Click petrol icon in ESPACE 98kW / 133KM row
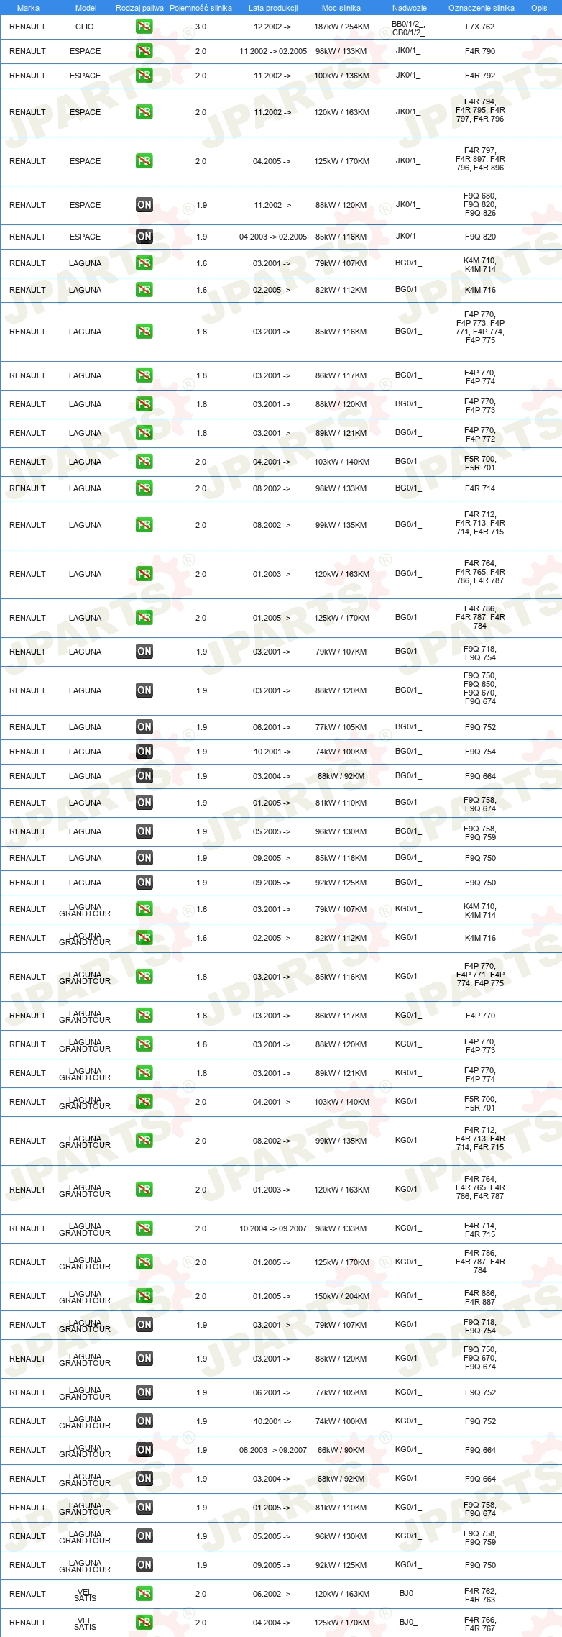Screen dimensions: 562x1637 tap(144, 51)
